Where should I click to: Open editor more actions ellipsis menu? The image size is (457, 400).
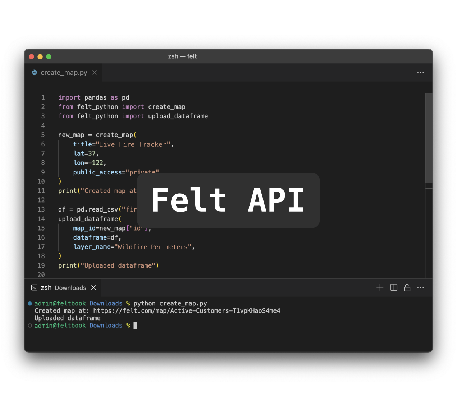point(420,73)
